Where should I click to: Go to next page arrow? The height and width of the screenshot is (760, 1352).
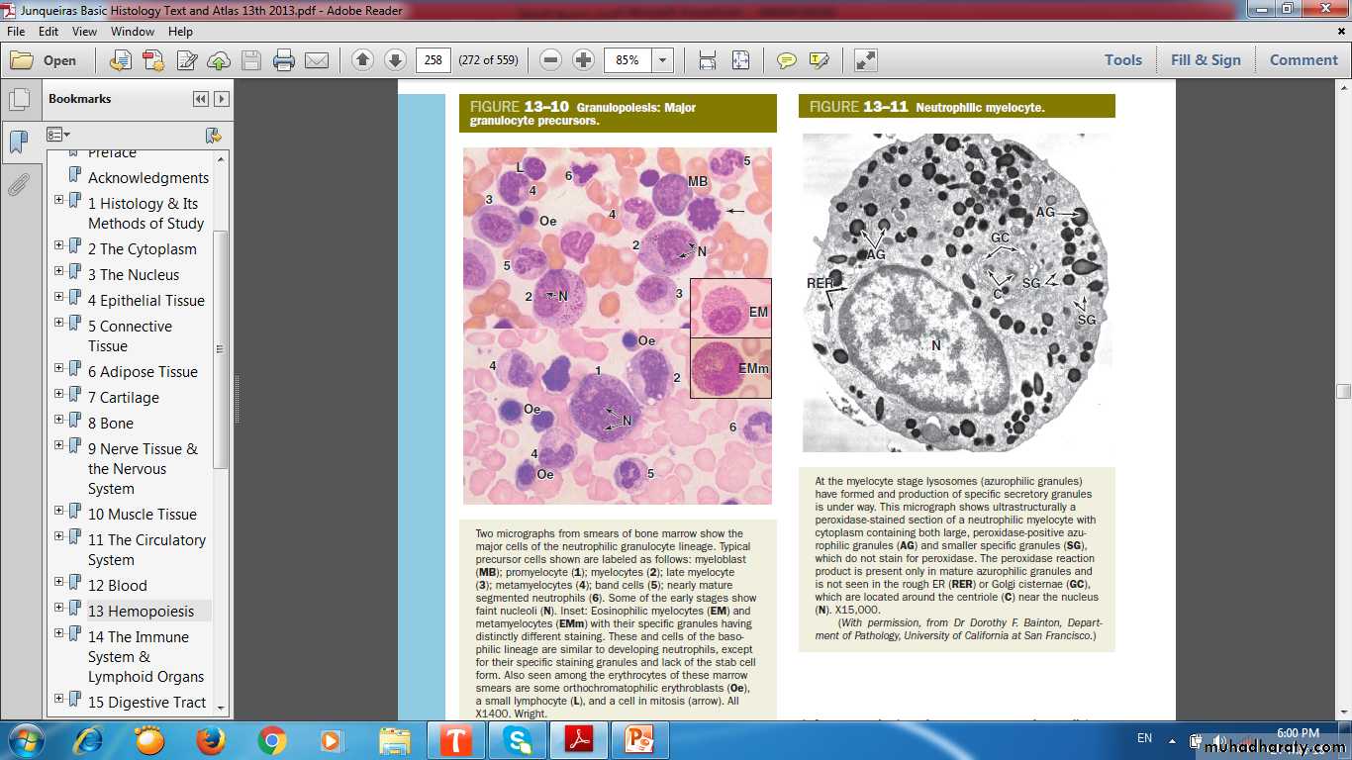pyautogui.click(x=395, y=60)
